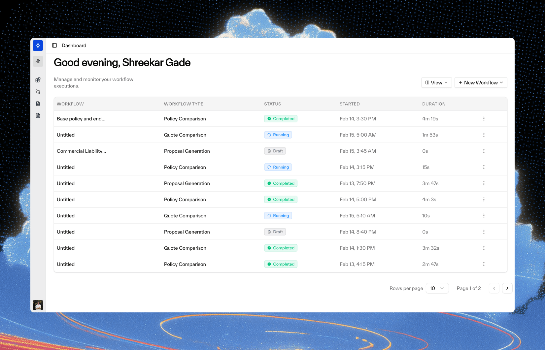Open actions menu for Feb 15, 5:10 AM row
Image resolution: width=545 pixels, height=350 pixels.
click(484, 216)
